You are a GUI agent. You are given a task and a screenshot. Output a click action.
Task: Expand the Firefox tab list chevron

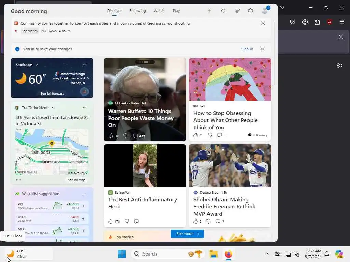(282, 8)
